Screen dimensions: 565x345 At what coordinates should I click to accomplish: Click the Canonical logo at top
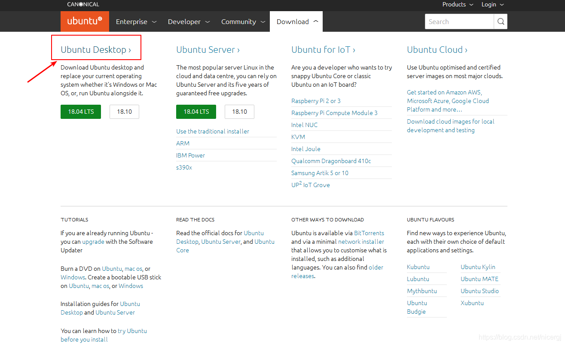(x=83, y=4)
